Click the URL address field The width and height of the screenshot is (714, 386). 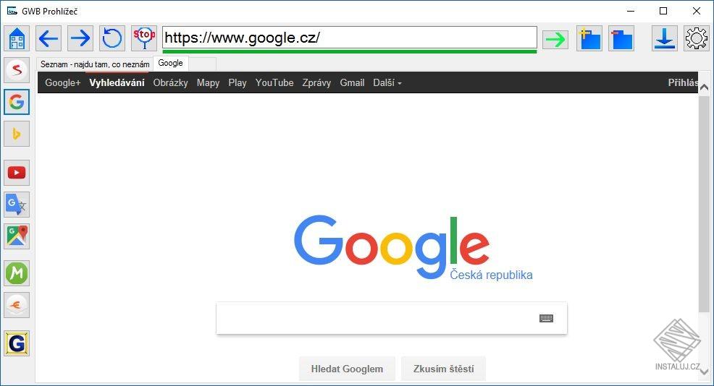(350, 38)
